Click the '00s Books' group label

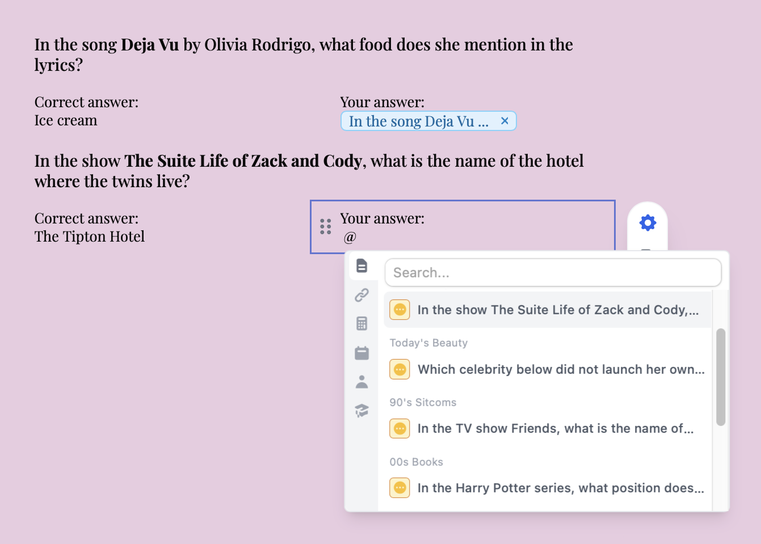click(416, 462)
